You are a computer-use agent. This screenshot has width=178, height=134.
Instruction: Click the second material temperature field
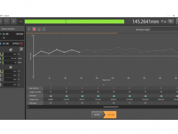point(10,75)
